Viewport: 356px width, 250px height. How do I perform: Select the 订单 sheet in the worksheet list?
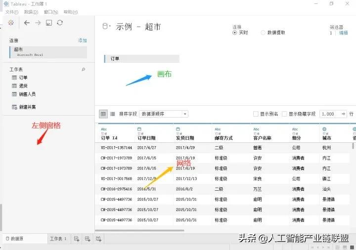(x=23, y=78)
